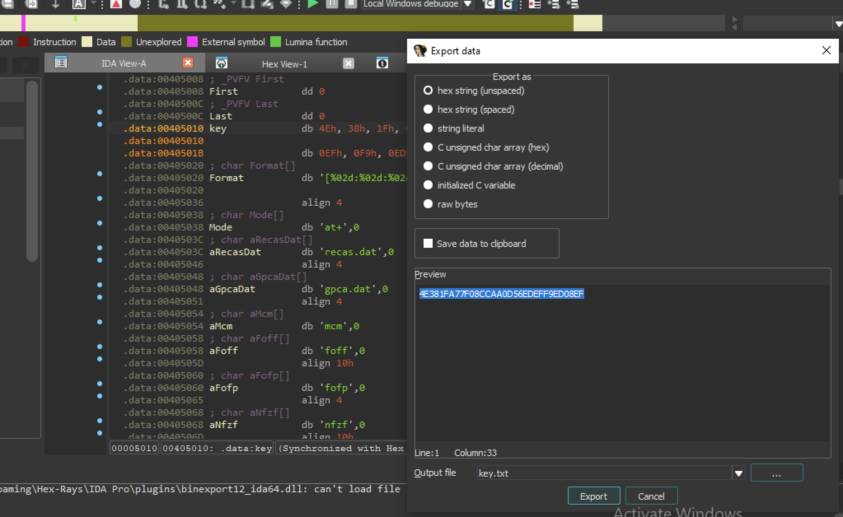The width and height of the screenshot is (843, 517).
Task: Click status bar offset '00005010'
Action: pos(134,448)
